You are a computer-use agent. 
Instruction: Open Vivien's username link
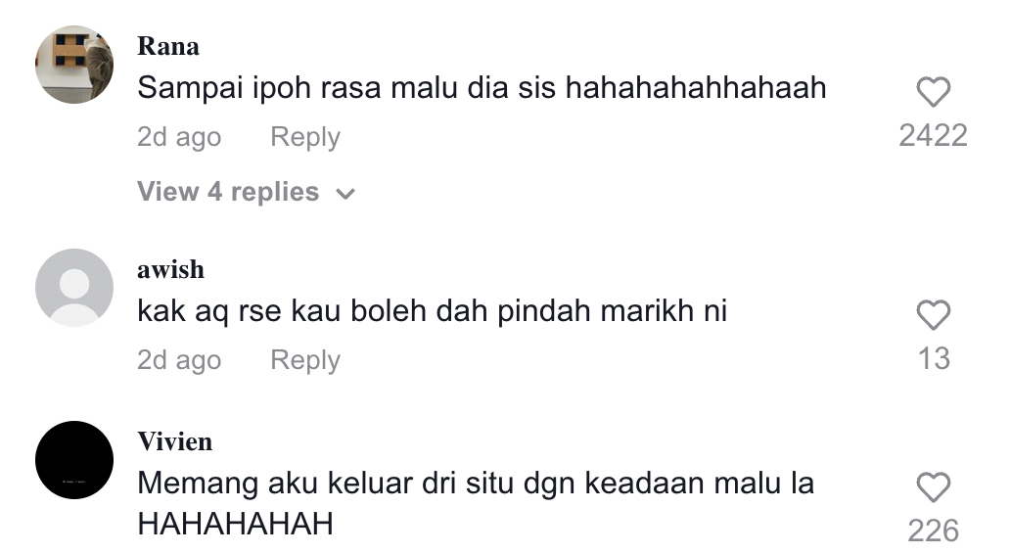point(174,441)
